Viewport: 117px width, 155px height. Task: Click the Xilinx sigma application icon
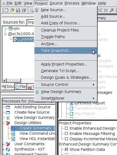tap(4, 3)
